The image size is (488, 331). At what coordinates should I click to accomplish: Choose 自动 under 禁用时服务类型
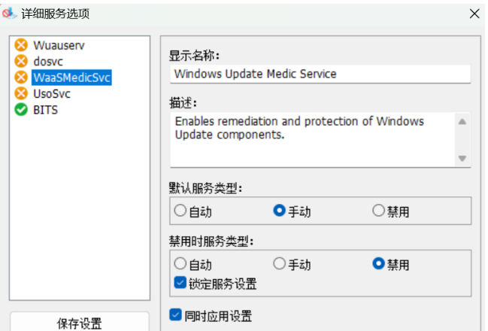(x=180, y=264)
